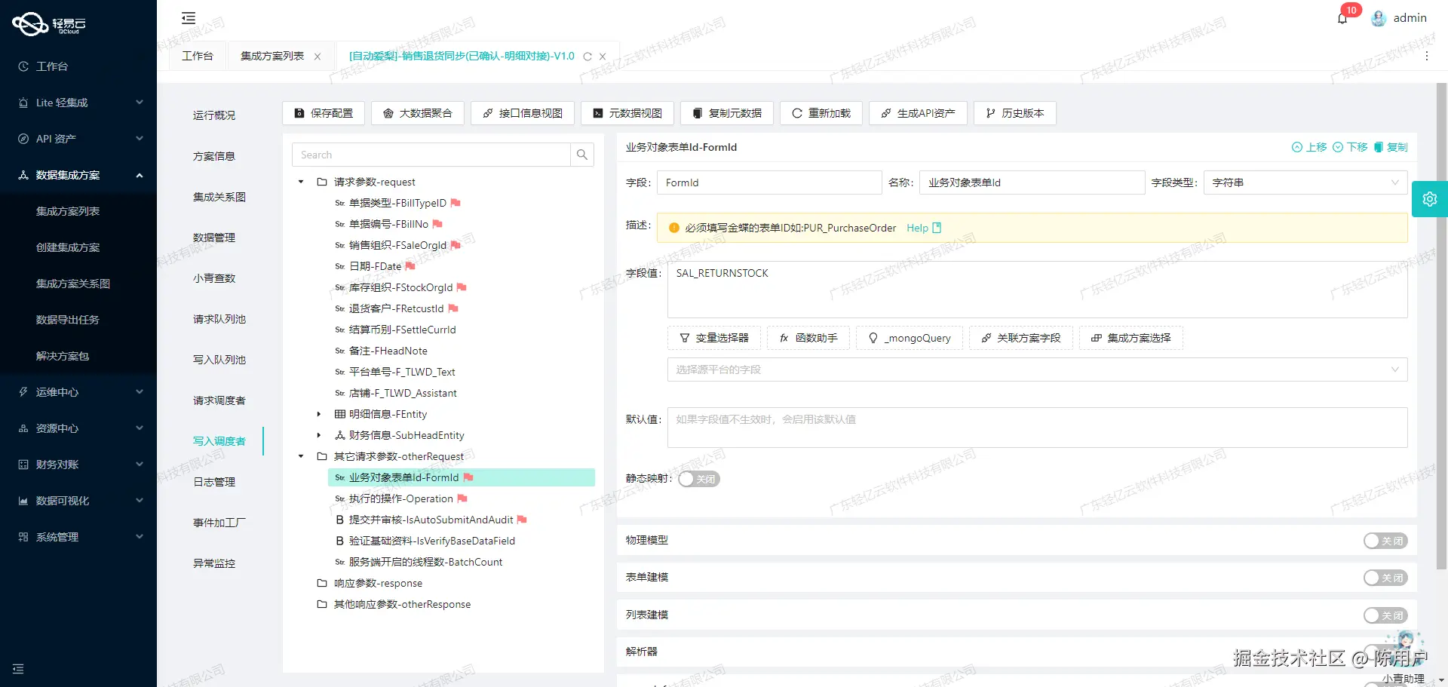Screen dimensions: 1448x687
Task: Click the 保存配置 save button
Action: point(324,113)
